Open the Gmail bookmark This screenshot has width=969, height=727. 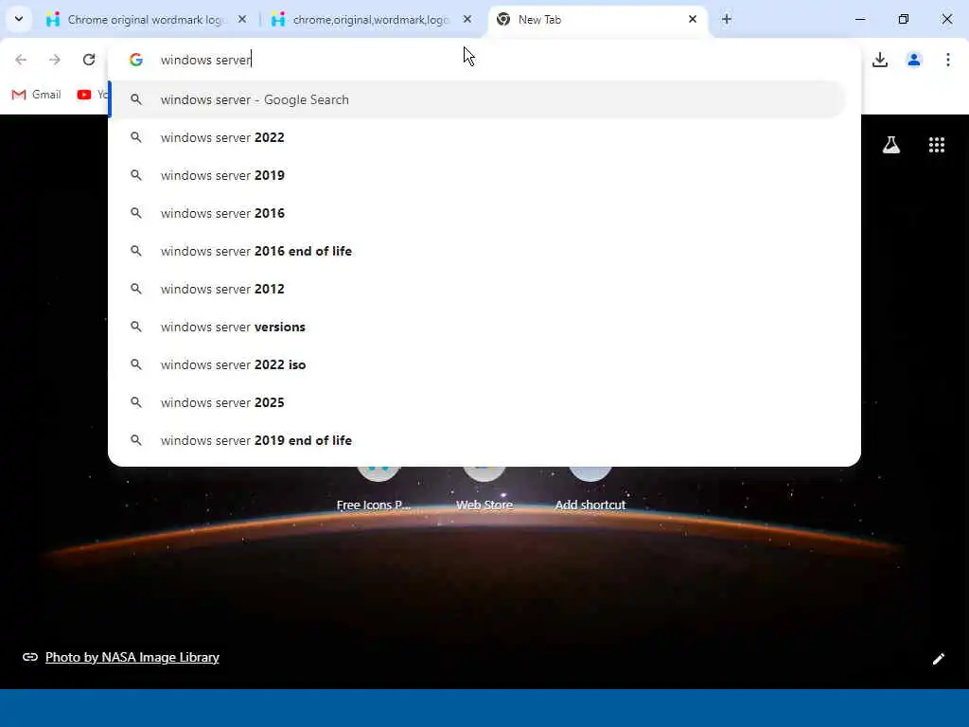pyautogui.click(x=37, y=95)
